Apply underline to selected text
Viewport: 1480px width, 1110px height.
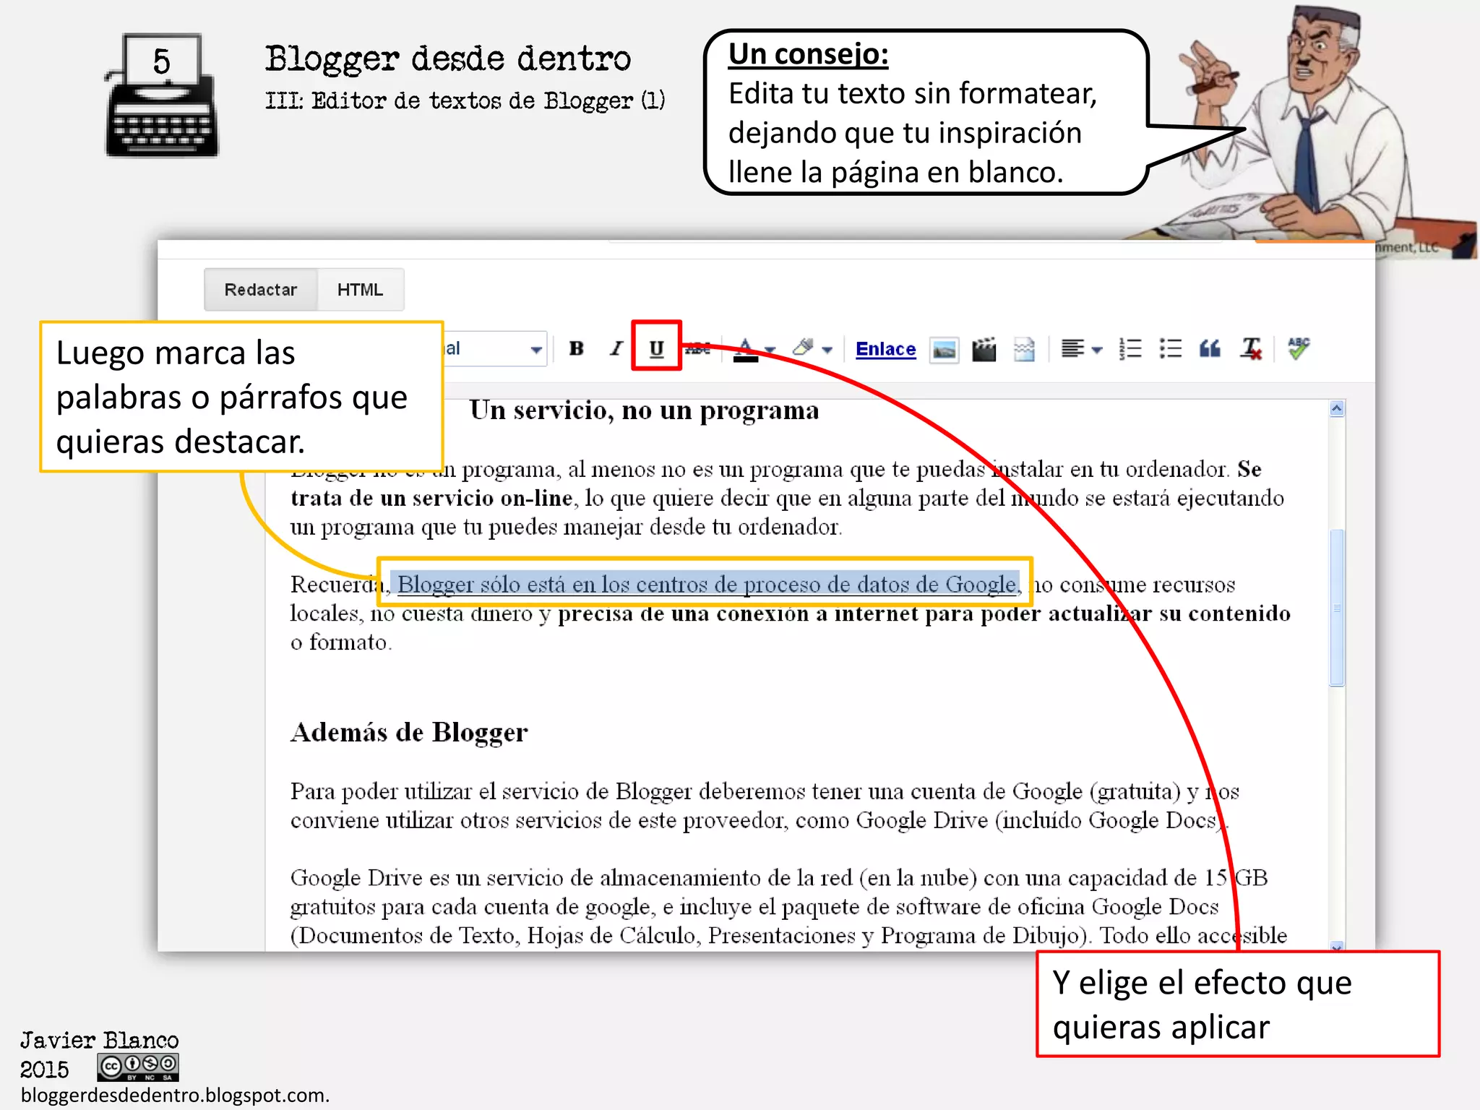point(656,348)
